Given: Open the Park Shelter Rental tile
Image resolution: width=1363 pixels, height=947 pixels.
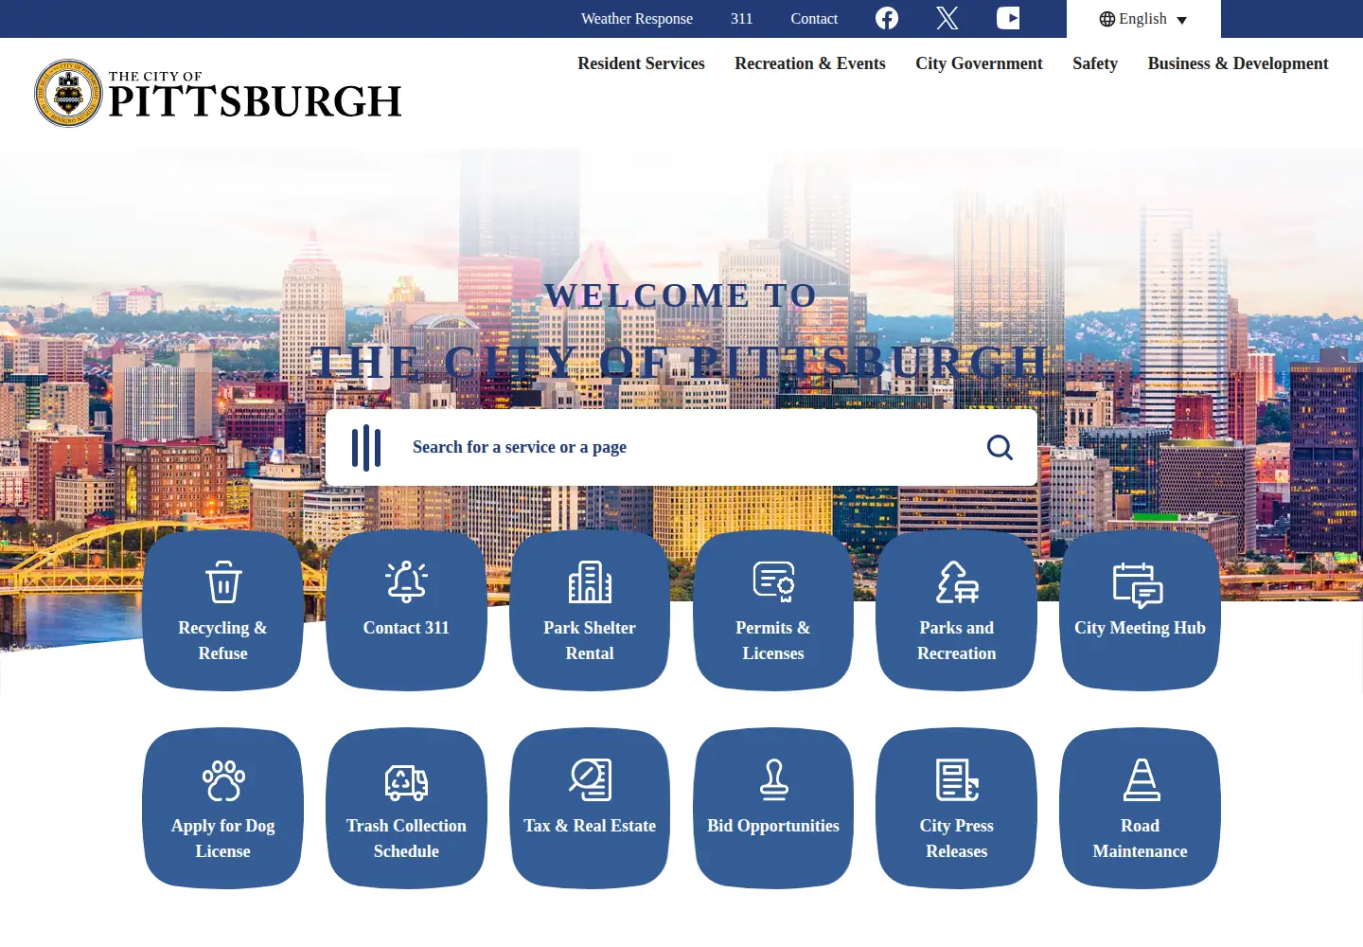Looking at the screenshot, I should (x=590, y=610).
